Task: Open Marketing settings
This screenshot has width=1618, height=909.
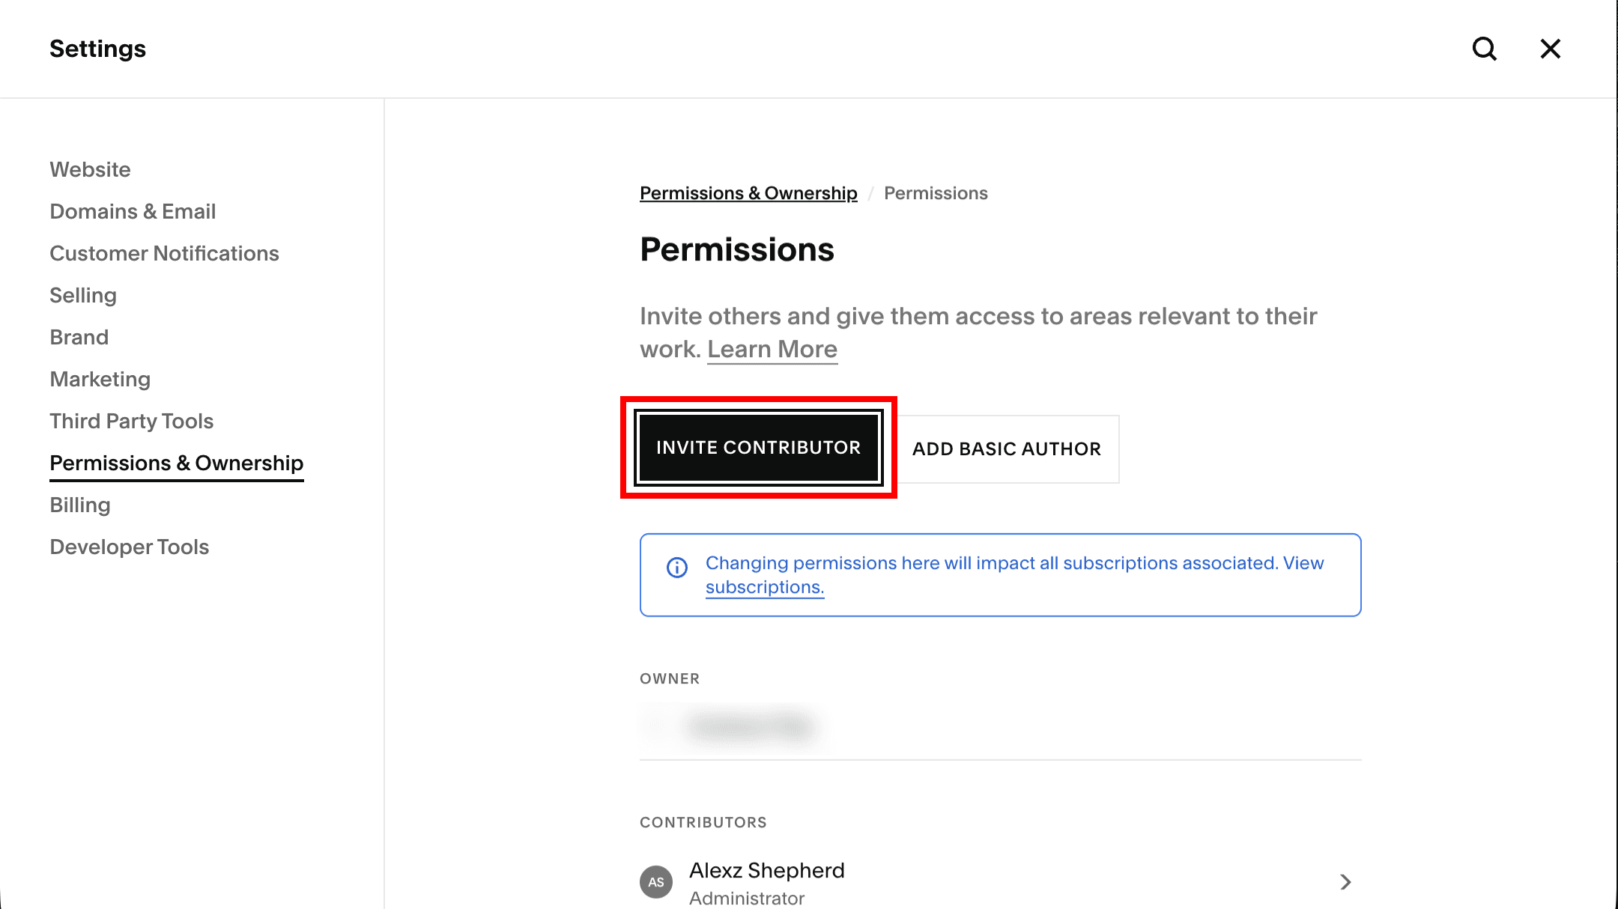Action: pos(100,379)
